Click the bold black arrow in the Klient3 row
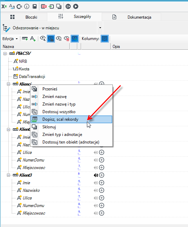 click(x=96, y=175)
